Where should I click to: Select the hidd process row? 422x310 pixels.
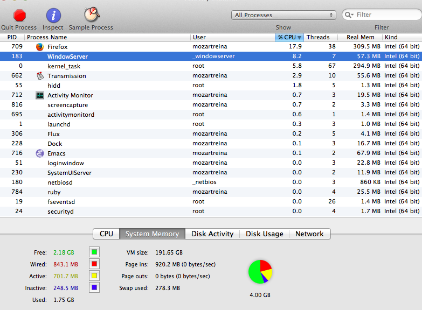[211, 85]
